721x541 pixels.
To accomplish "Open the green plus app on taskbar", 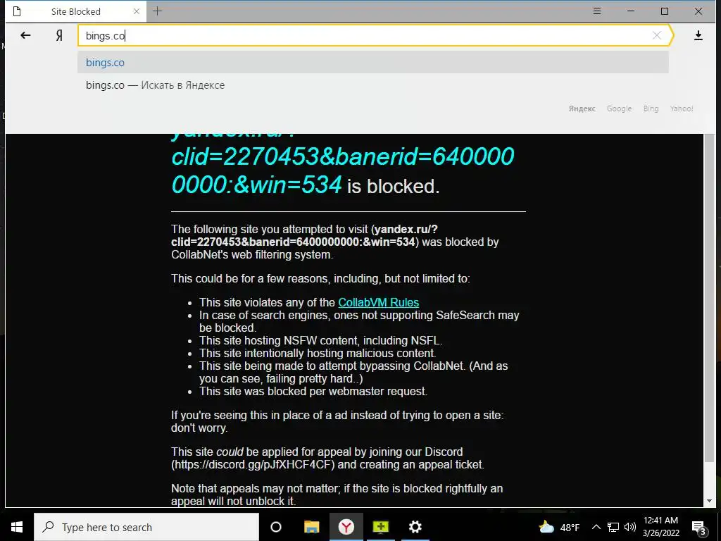I will tap(381, 527).
